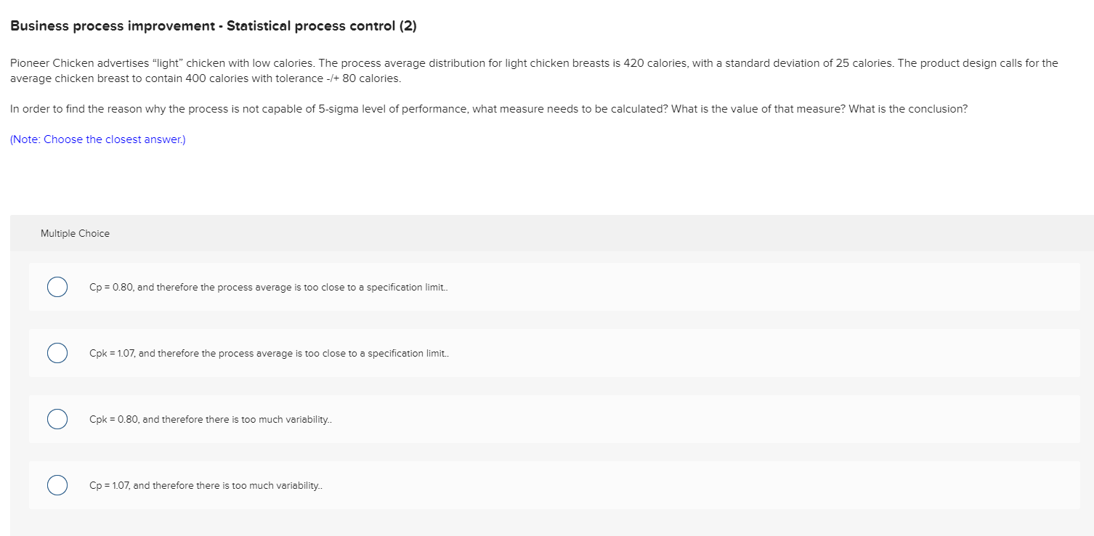Click the answer text mentioning Cp = 0.80

point(268,287)
